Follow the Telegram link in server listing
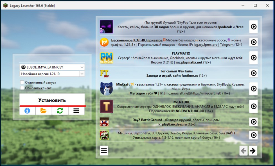Image resolution: width=275 pixels, height=166 pixels. (227, 45)
